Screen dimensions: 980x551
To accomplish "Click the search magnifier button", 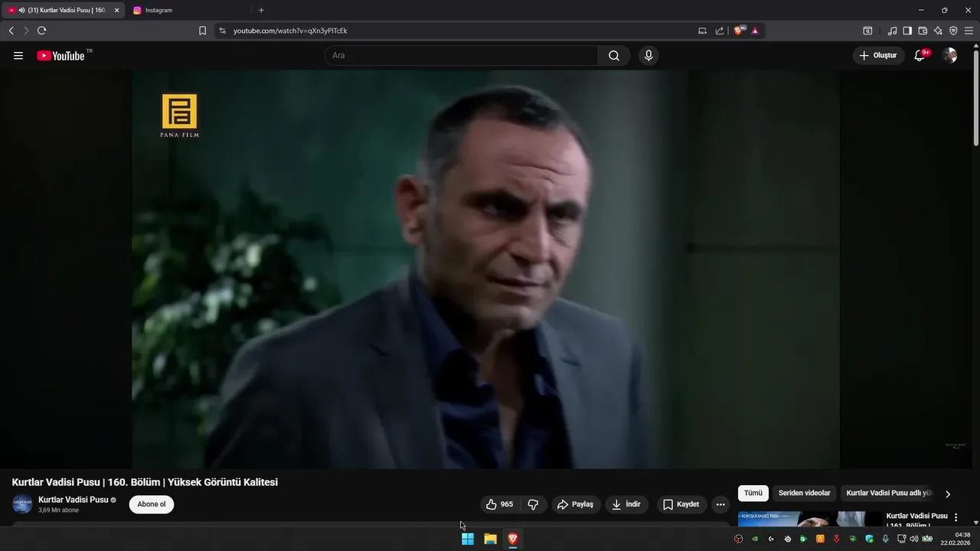I will tap(614, 56).
